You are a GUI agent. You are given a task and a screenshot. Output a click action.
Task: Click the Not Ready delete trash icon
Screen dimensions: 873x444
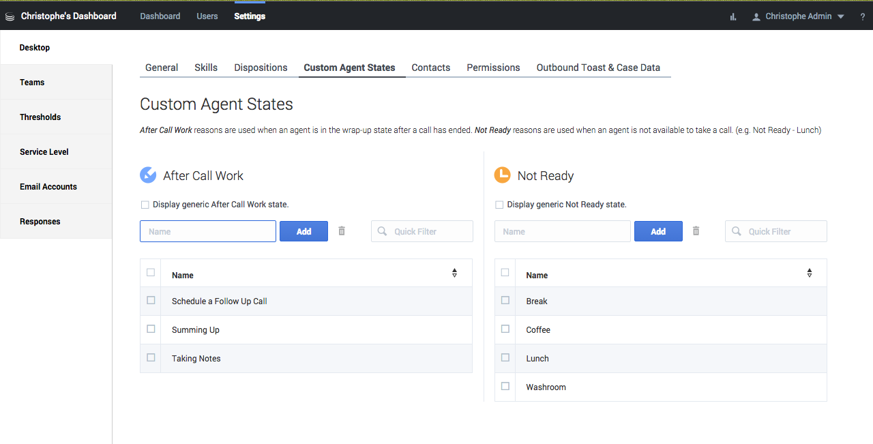pos(696,231)
